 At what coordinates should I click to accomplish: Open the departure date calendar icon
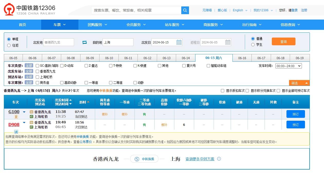(179, 42)
